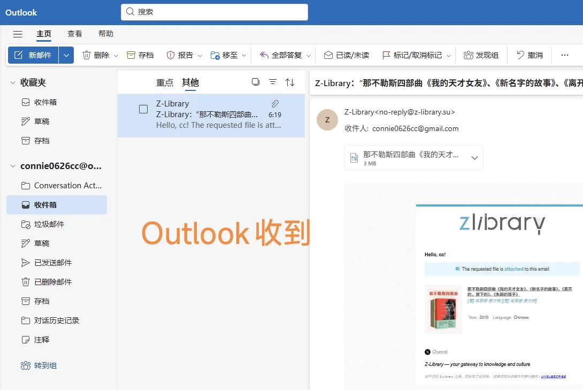Click the Outlook brand logo
This screenshot has height=390, width=583.
pyautogui.click(x=21, y=13)
